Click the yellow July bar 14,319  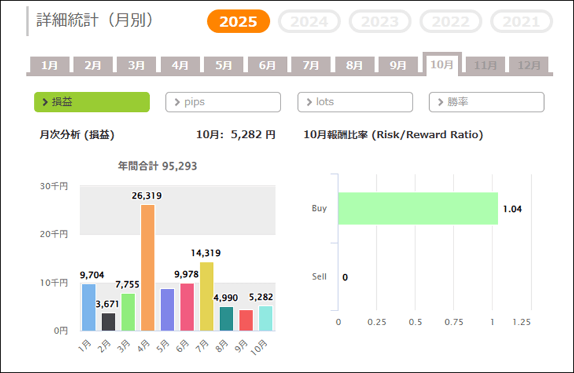tap(207, 296)
